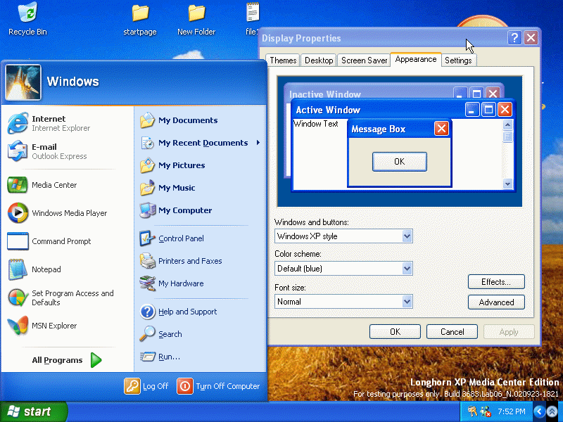Screen dimensions: 563x422
Task: Click Log Off button
Action: coord(146,386)
